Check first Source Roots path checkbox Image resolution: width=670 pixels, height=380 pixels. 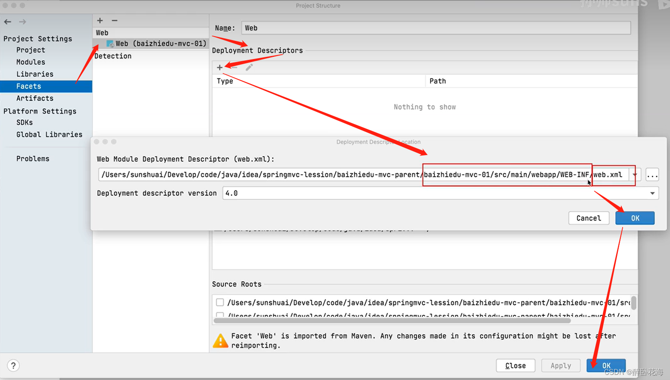point(220,302)
